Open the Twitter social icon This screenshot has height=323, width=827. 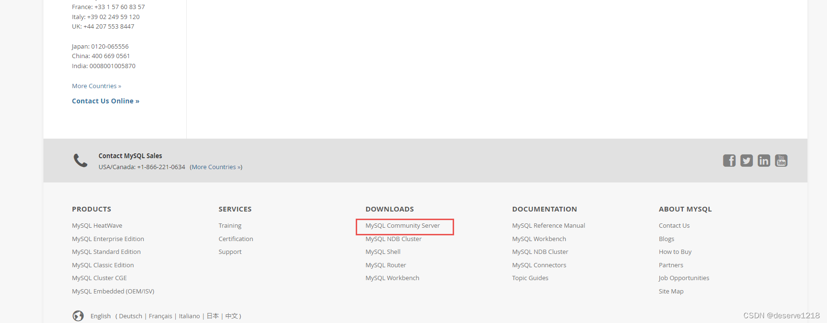746,161
